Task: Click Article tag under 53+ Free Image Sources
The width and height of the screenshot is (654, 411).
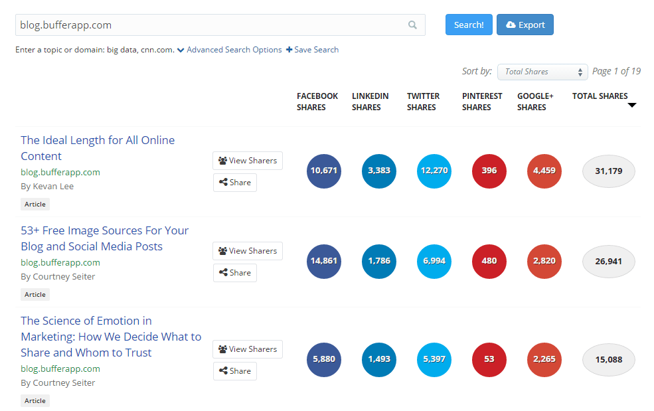Action: tap(35, 295)
